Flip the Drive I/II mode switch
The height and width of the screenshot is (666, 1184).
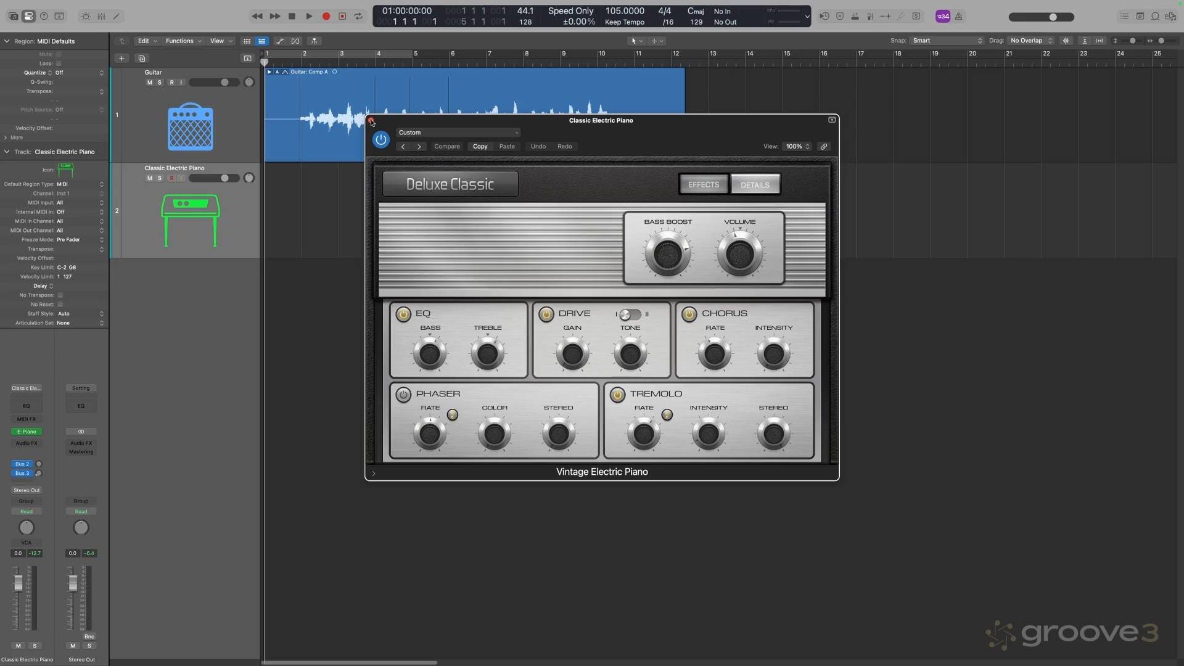630,314
